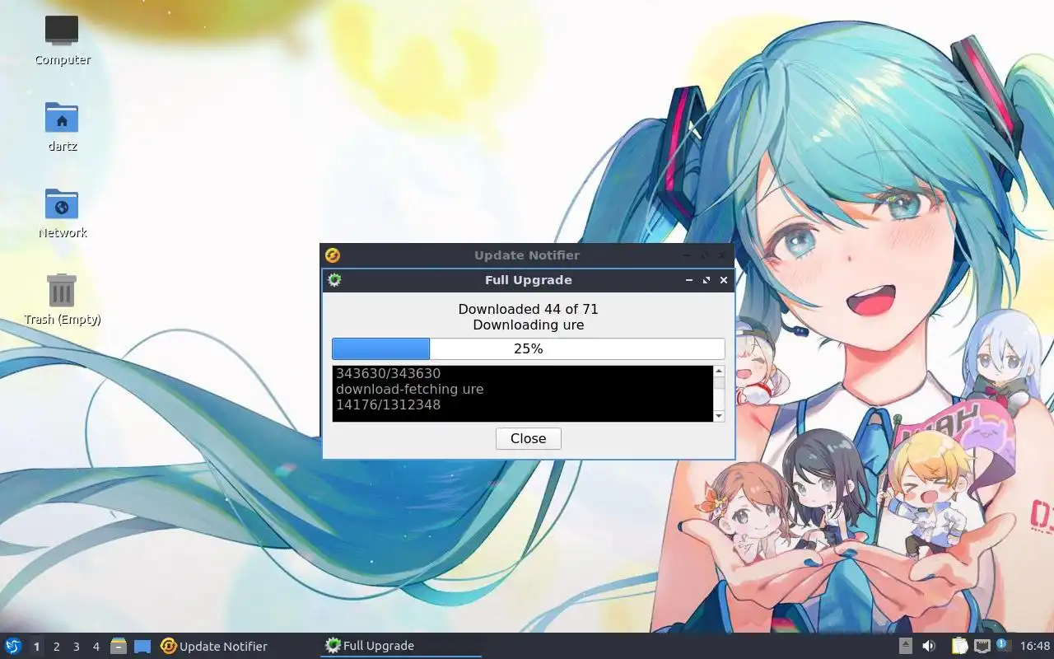Click the Update Notifier window title icon
This screenshot has width=1054, height=659.
coord(333,255)
